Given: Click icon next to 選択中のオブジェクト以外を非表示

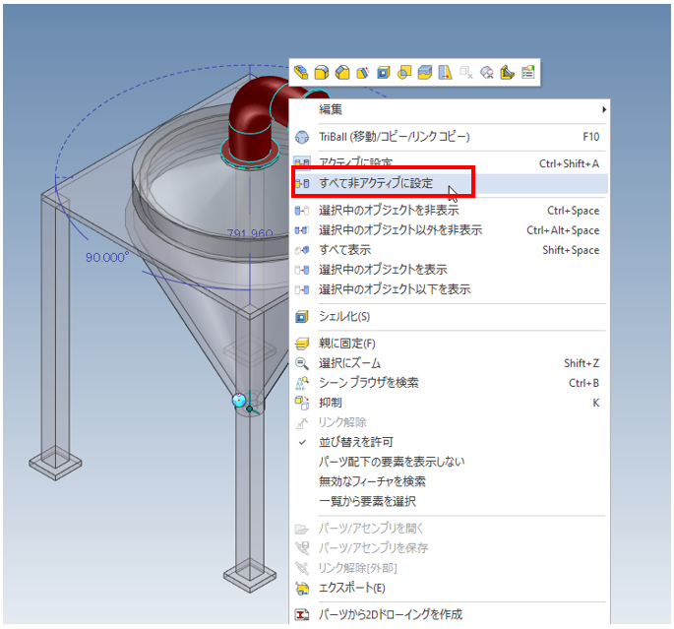Looking at the screenshot, I should [x=302, y=230].
